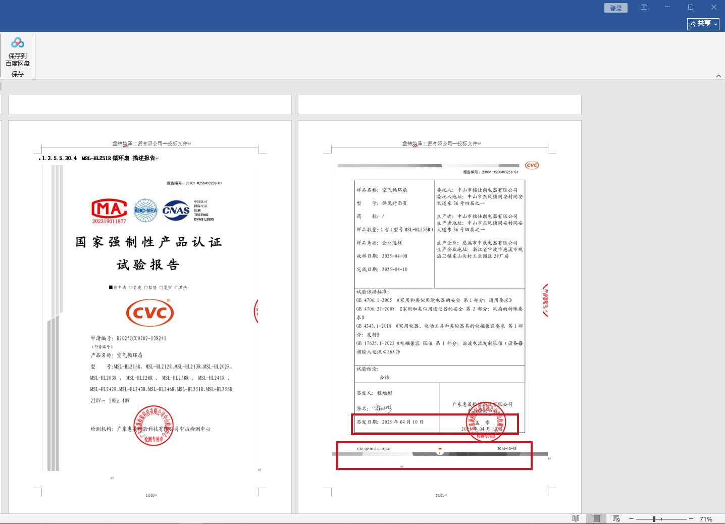Click the MA number '202319011877'
Screen dimensions: 725x524
pos(109,221)
